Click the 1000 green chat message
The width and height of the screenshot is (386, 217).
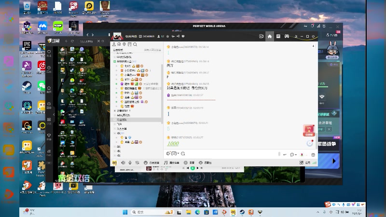(x=173, y=143)
